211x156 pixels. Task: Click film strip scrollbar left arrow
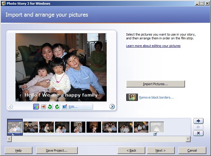pos(9,139)
